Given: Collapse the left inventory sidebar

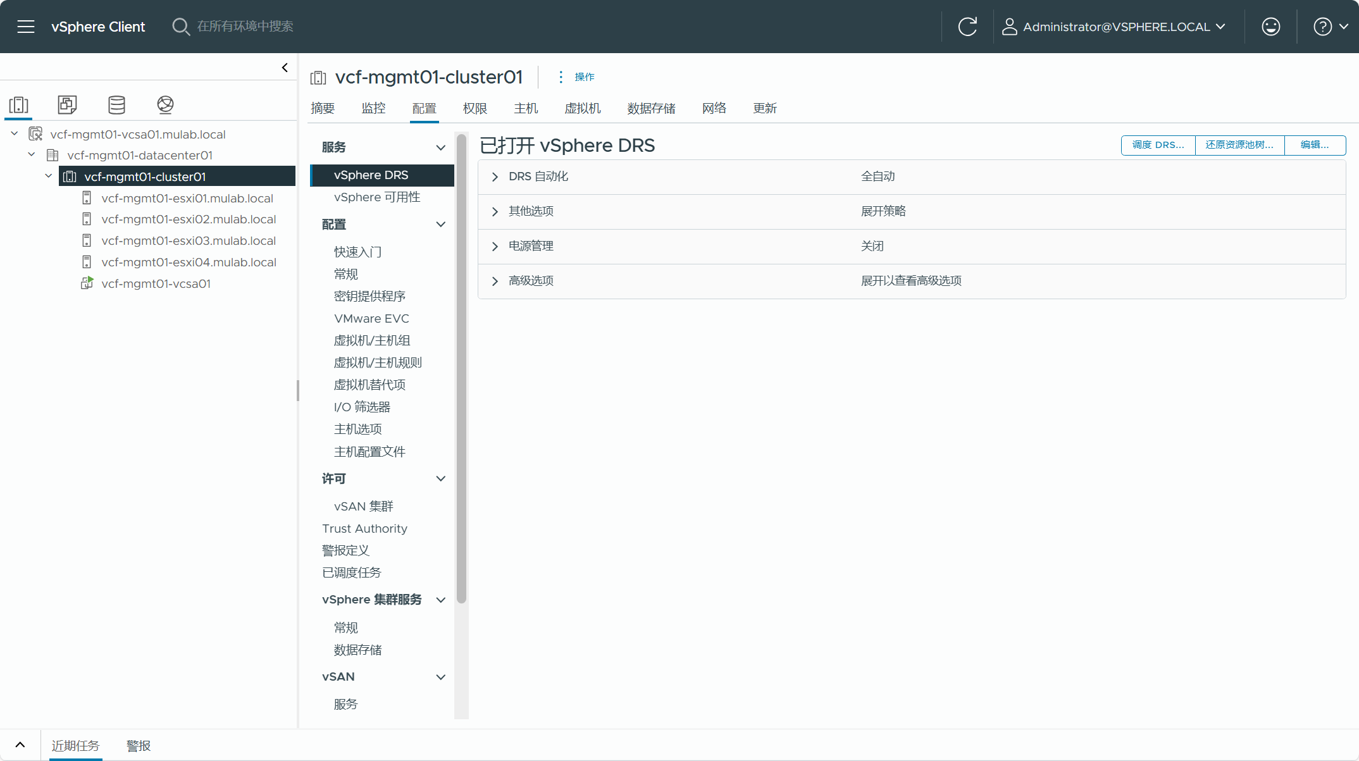Looking at the screenshot, I should (x=285, y=68).
